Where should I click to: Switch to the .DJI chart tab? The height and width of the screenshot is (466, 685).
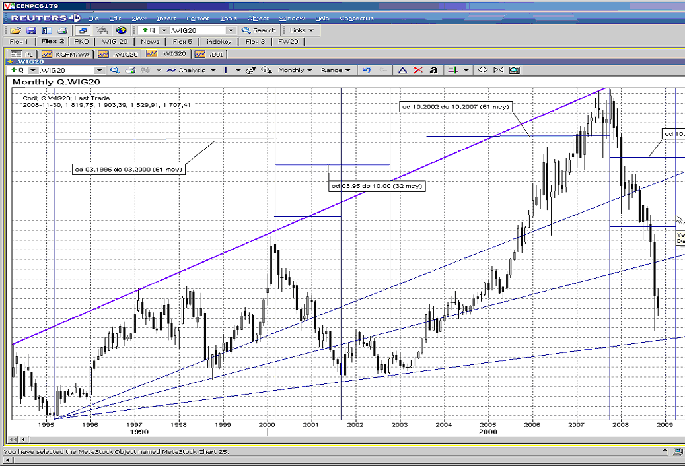click(209, 53)
